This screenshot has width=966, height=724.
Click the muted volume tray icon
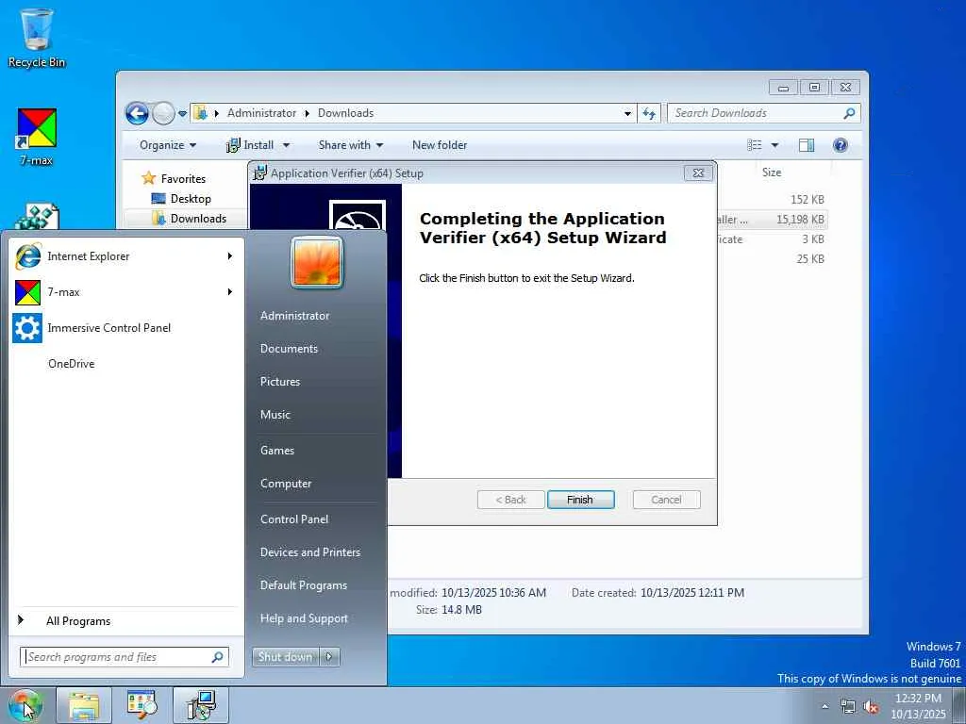click(x=871, y=707)
